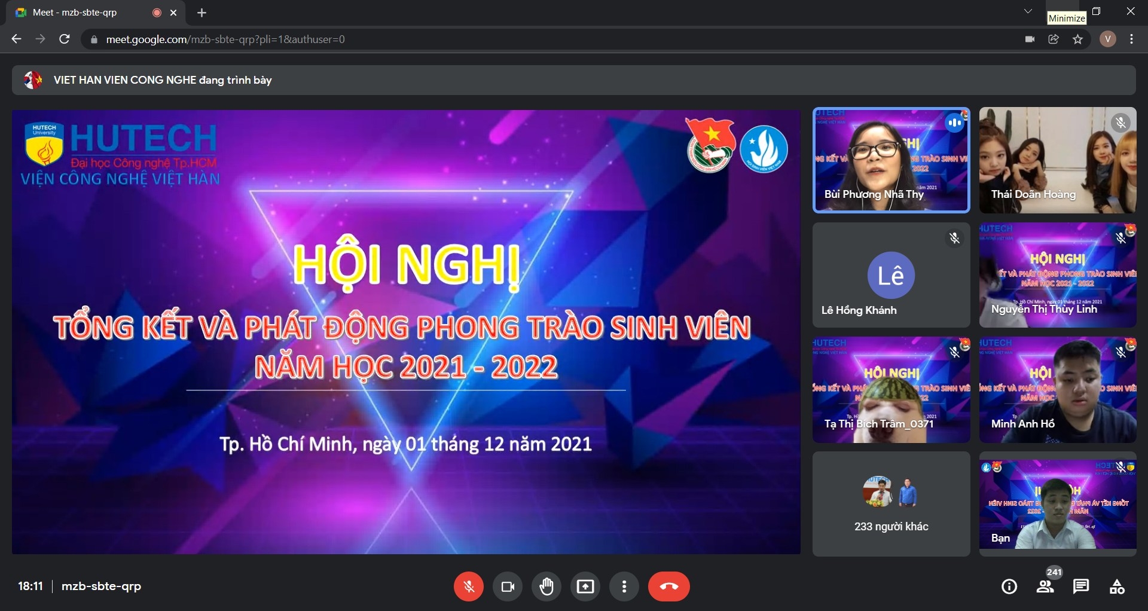Open the 233 người khác tile
Screen dimensions: 1148x611
891,504
